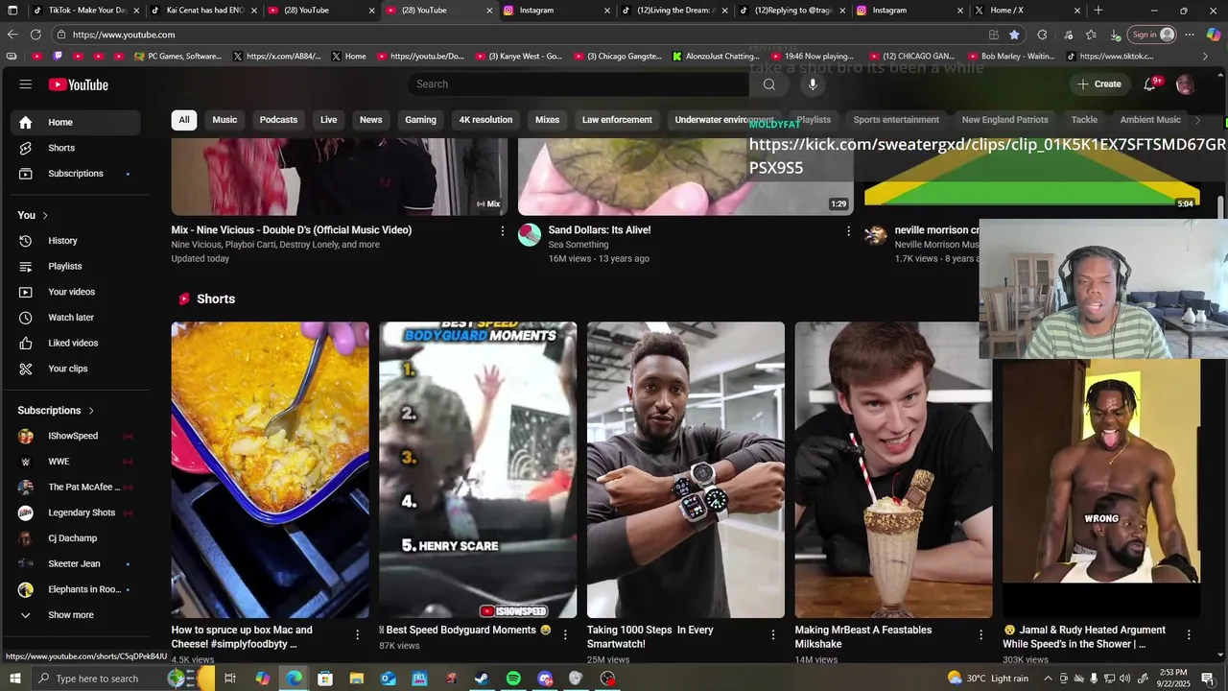The width and height of the screenshot is (1228, 691).
Task: Play the MrBeast milkshake short thumbnail
Action: tap(893, 470)
